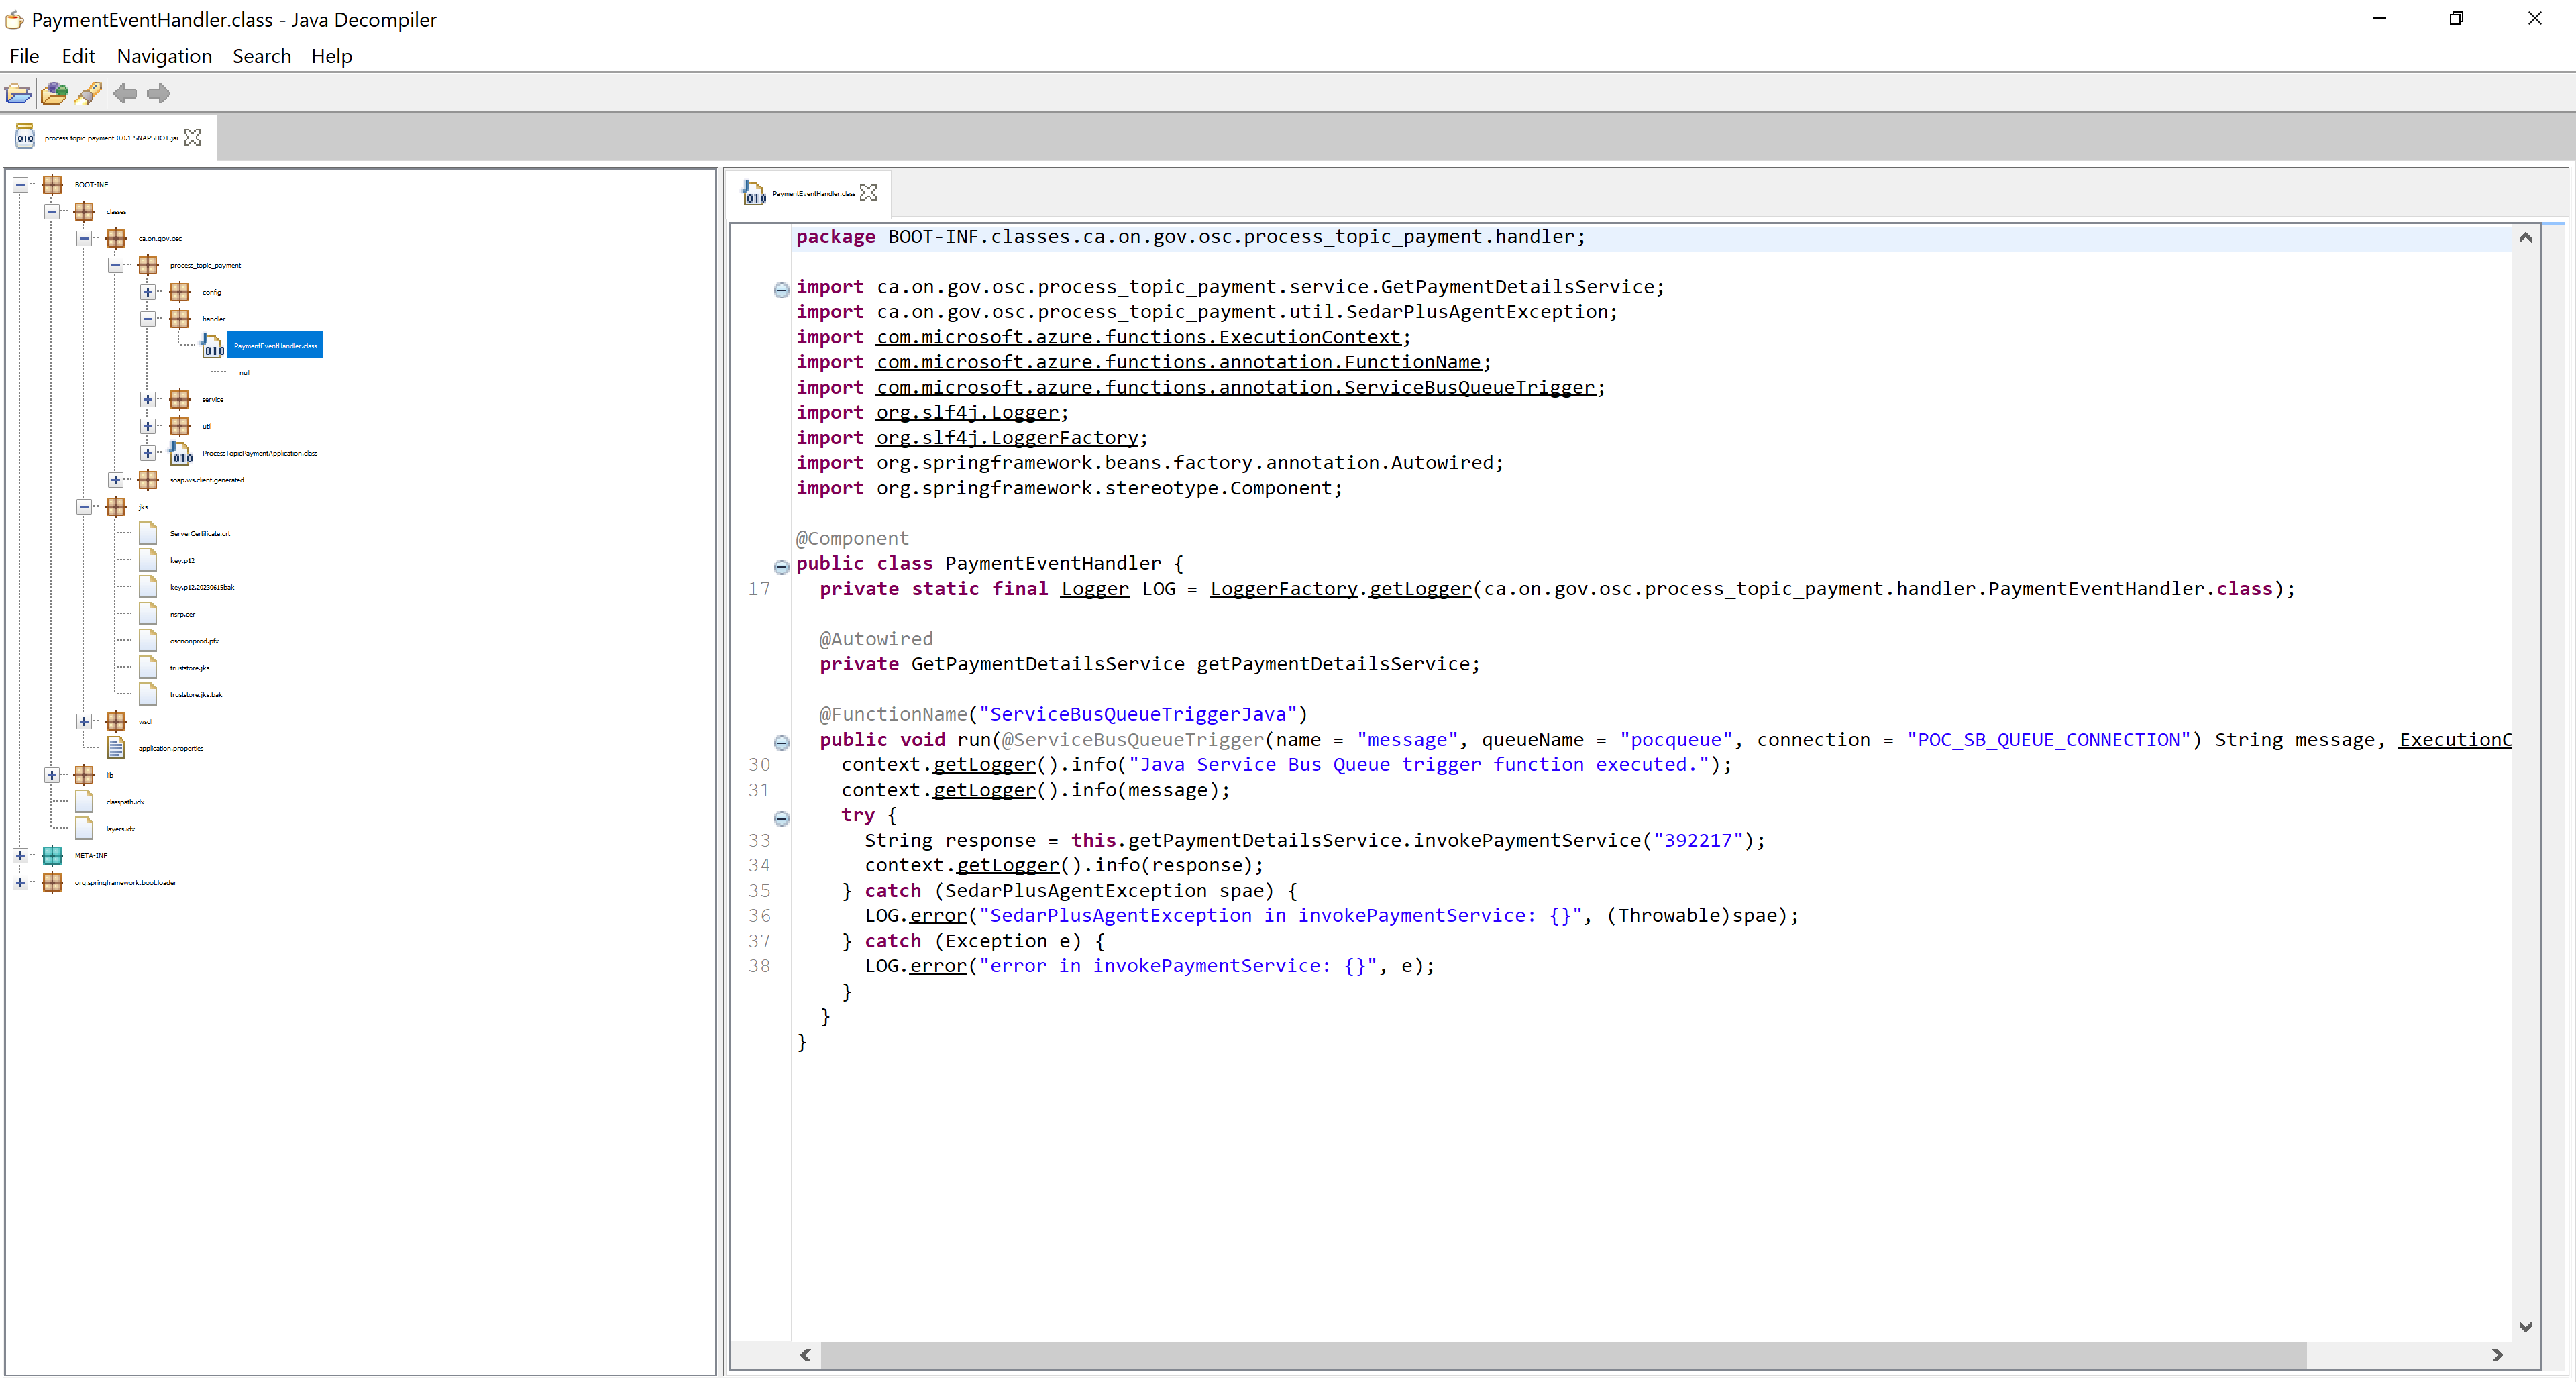2576x1382 pixels.
Task: Collapse the import statements fold marker
Action: point(782,290)
